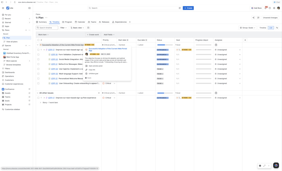Open the Filter dropdown

click(64, 28)
